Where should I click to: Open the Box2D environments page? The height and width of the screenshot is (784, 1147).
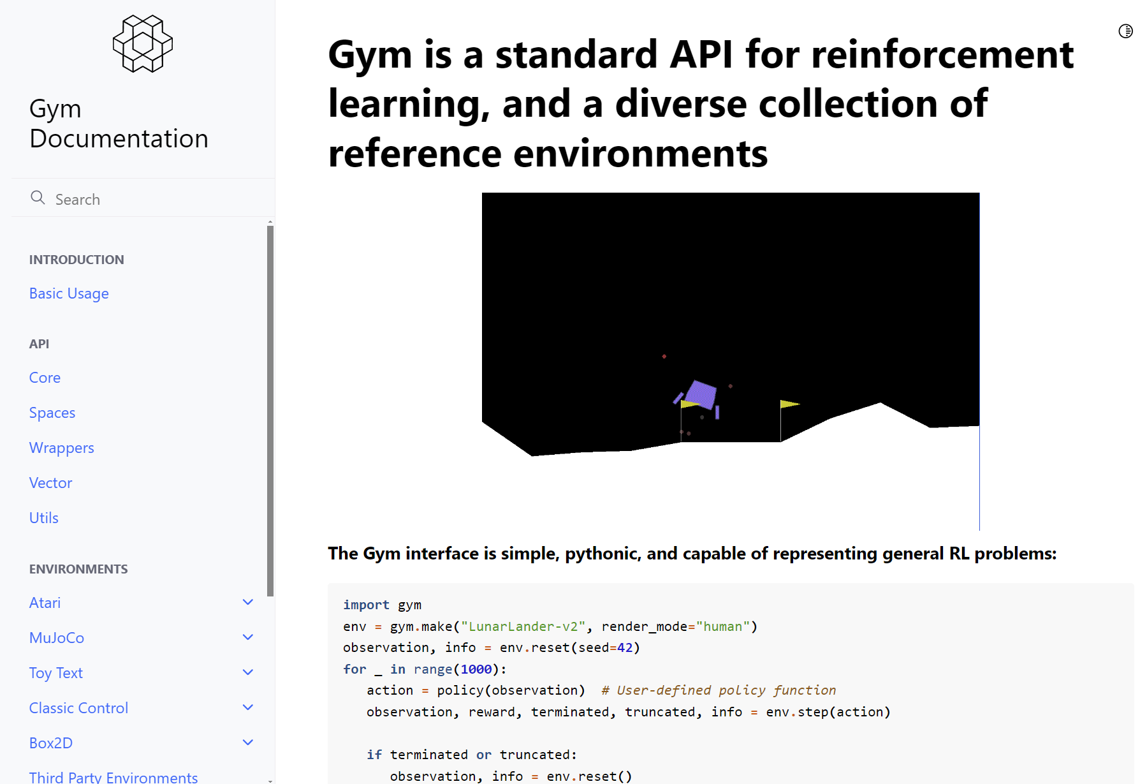point(51,743)
